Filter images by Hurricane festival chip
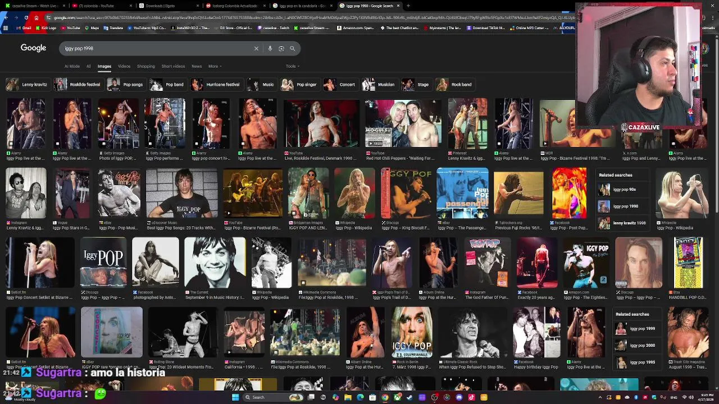 click(x=216, y=85)
